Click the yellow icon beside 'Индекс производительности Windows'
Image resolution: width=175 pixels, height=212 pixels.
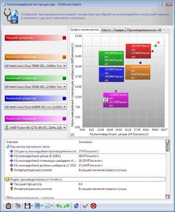point(7,179)
